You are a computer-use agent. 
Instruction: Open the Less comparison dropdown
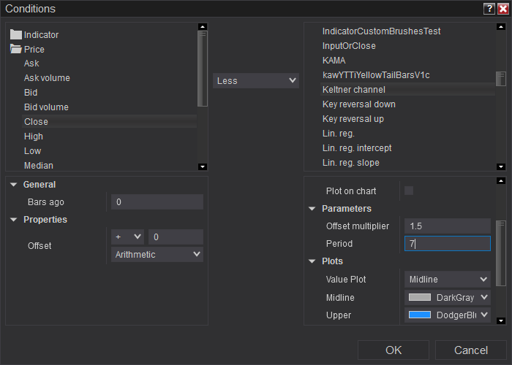point(256,80)
